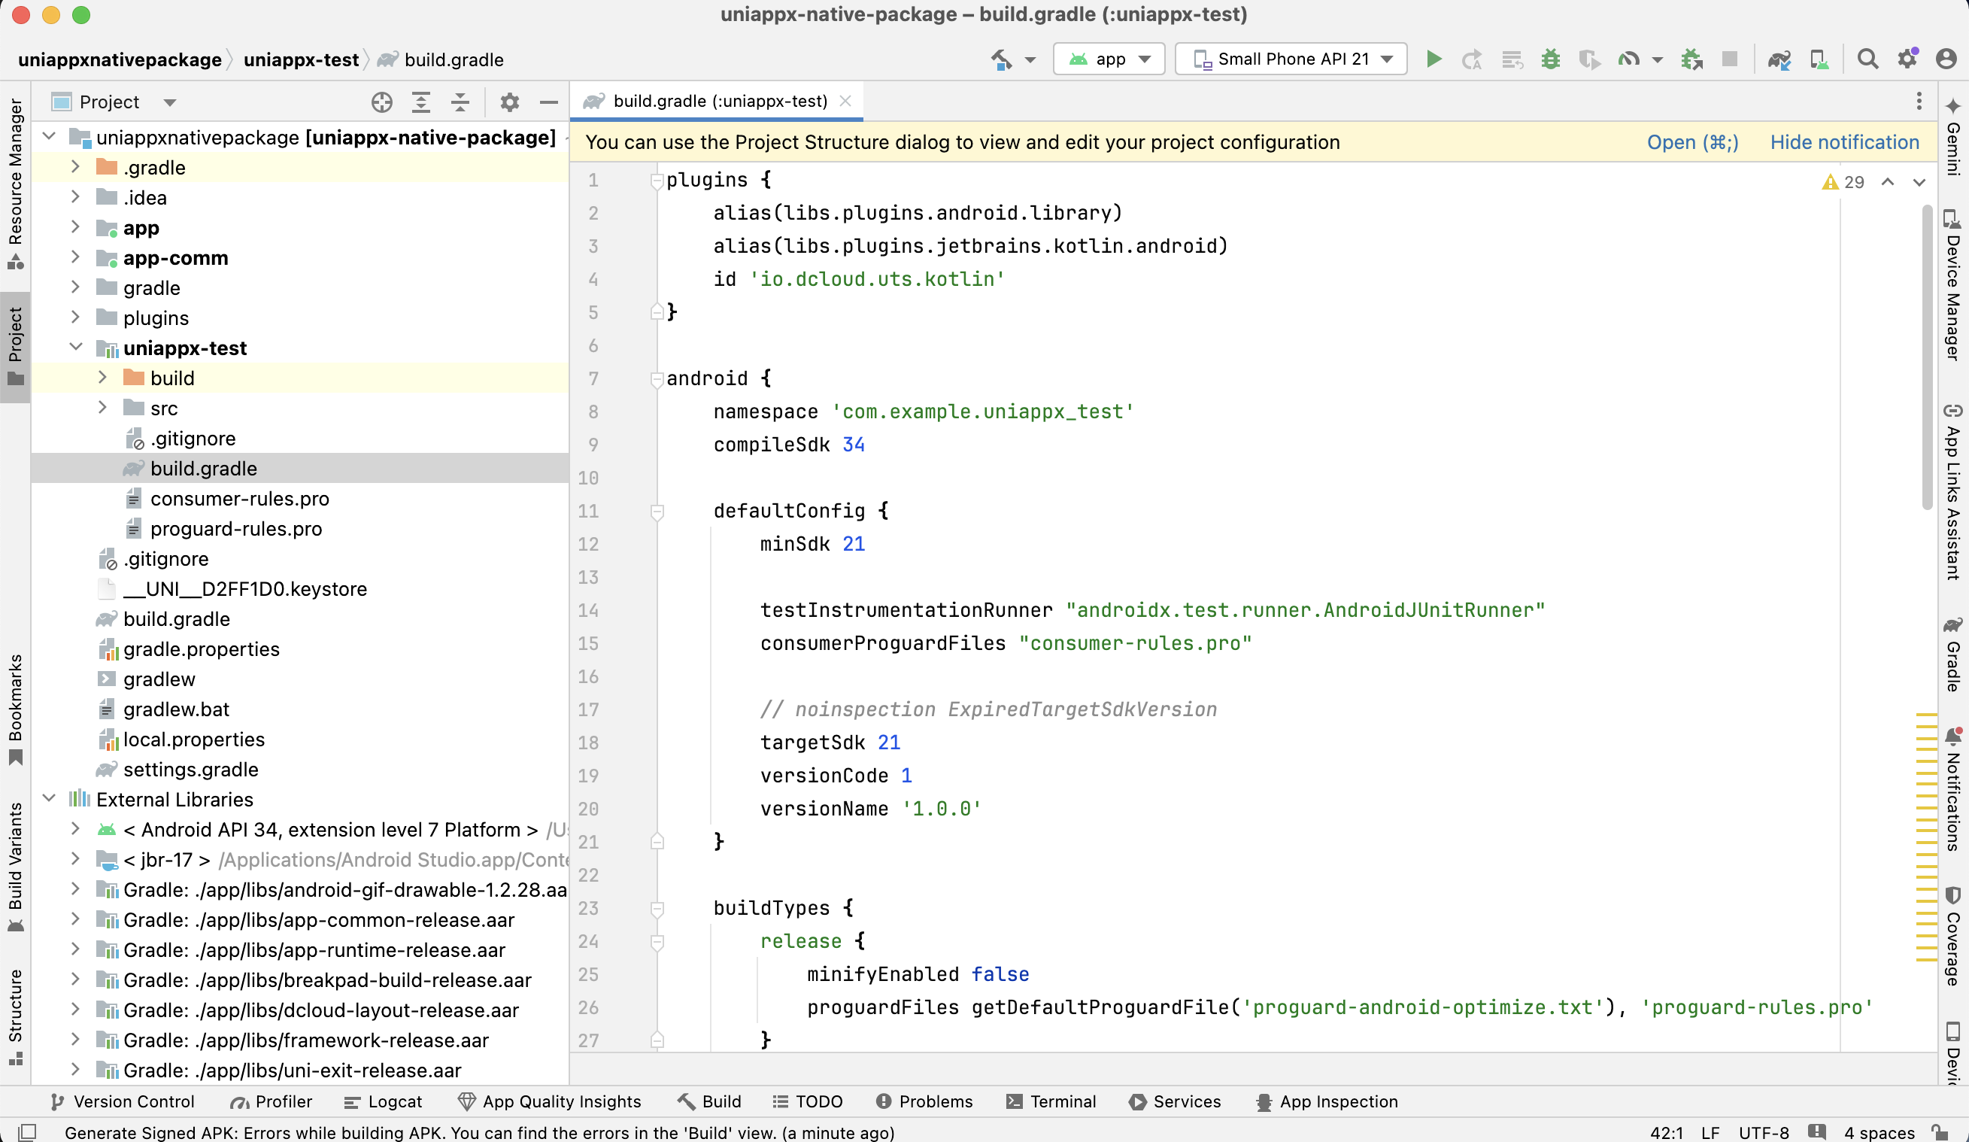Open Problems tool window
Image resolution: width=1969 pixels, height=1142 pixels.
pyautogui.click(x=924, y=1101)
